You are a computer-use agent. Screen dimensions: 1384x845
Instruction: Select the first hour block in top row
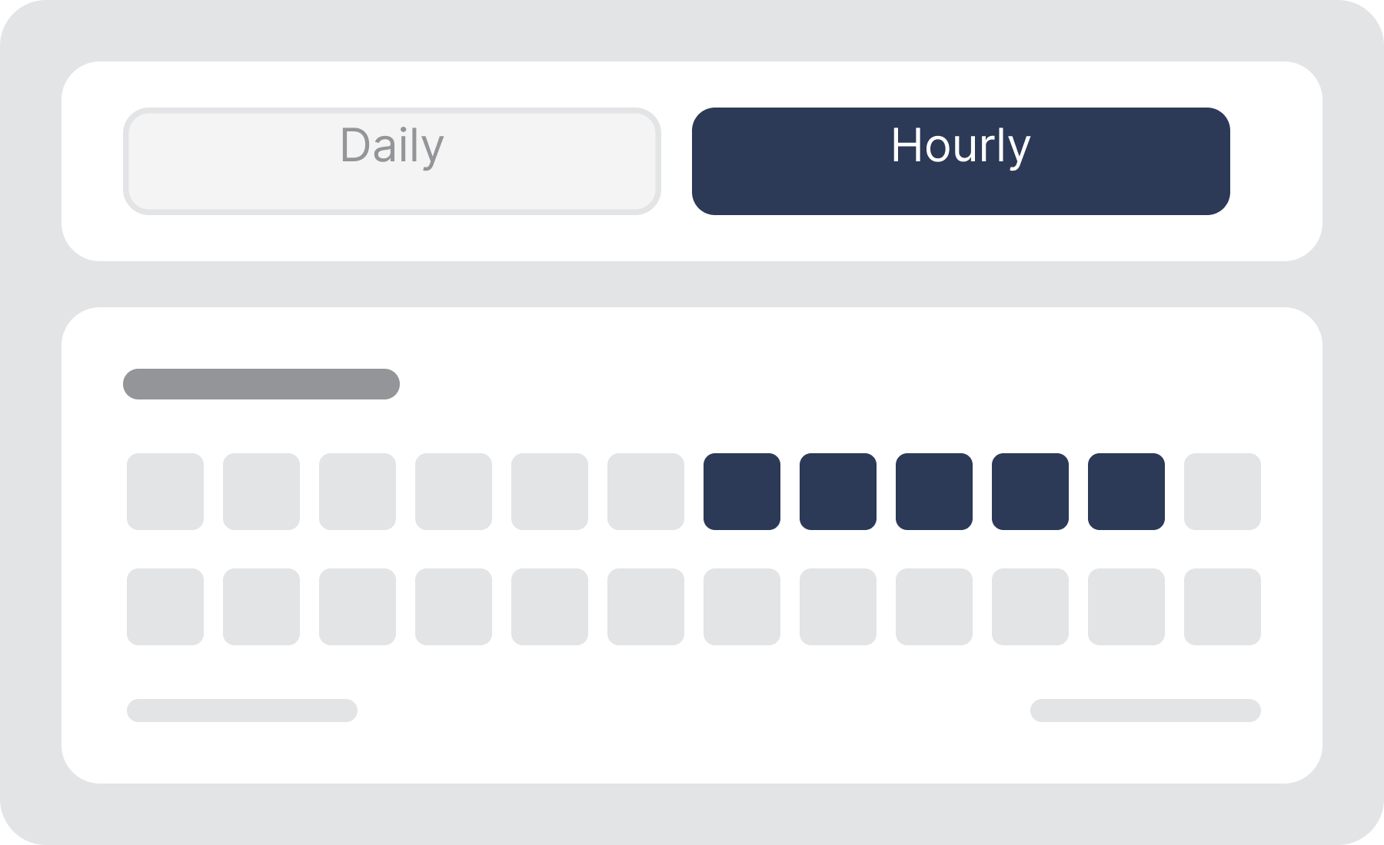pos(165,492)
